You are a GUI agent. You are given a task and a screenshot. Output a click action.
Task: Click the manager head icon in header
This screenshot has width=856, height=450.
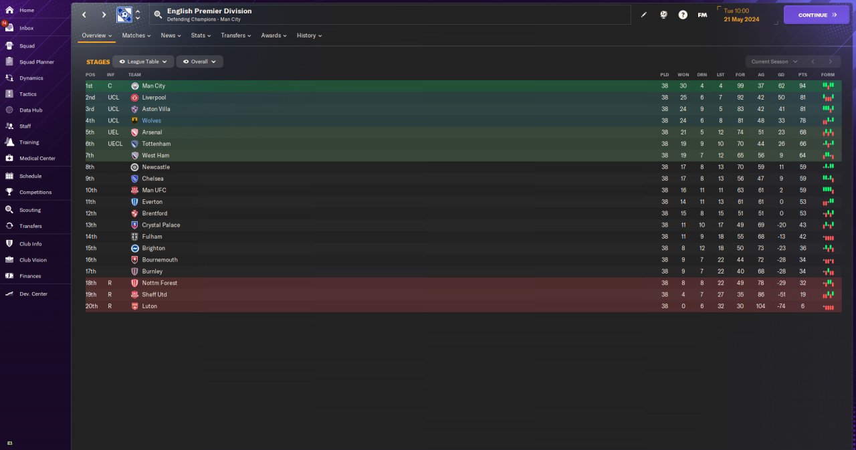663,15
